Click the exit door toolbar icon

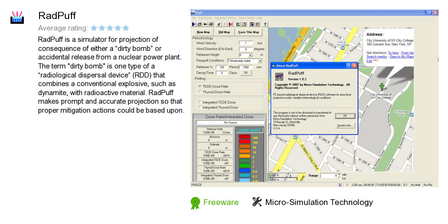pos(193,24)
